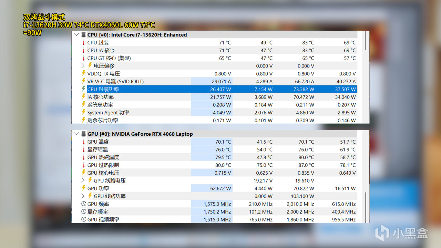Click the lightning icon for VR VCC 电流
Screen dimensions: 441x248
click(x=83, y=81)
